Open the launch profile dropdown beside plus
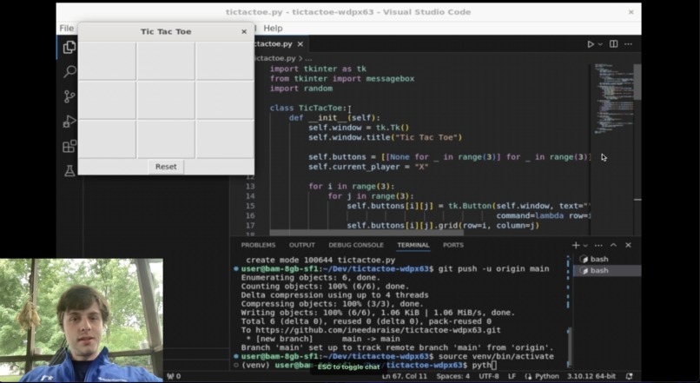This screenshot has width=700, height=383. click(585, 246)
